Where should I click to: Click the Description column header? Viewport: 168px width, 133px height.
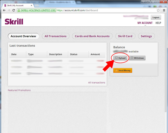click(58, 54)
